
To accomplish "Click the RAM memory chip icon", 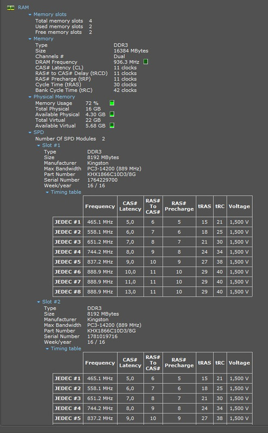I will (x=10, y=8).
